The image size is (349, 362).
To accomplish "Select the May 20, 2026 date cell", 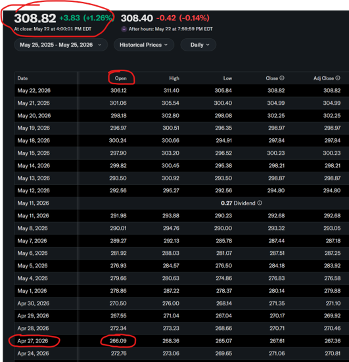I will [34, 116].
